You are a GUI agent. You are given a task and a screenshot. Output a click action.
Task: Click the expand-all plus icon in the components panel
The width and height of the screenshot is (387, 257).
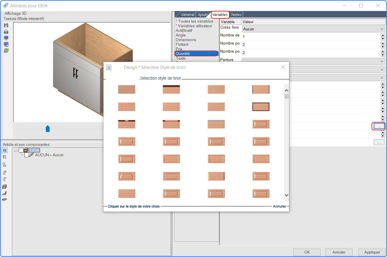tap(5, 150)
